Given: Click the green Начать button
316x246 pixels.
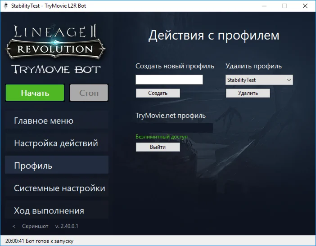Looking at the screenshot, I should (35, 93).
